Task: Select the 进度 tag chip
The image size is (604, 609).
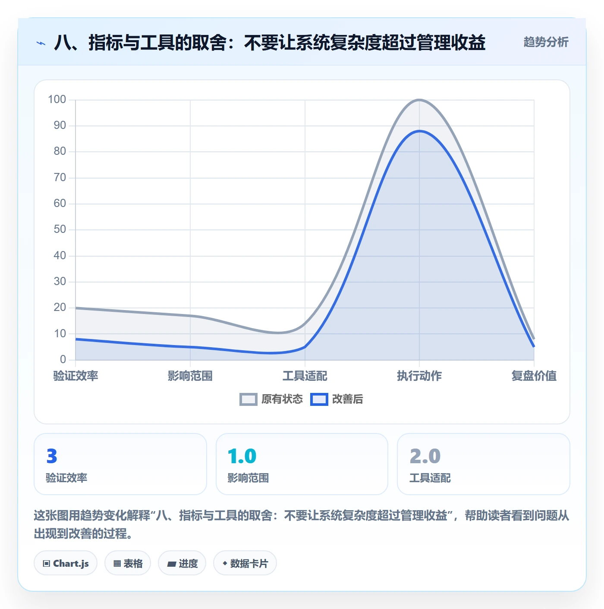Action: [182, 563]
